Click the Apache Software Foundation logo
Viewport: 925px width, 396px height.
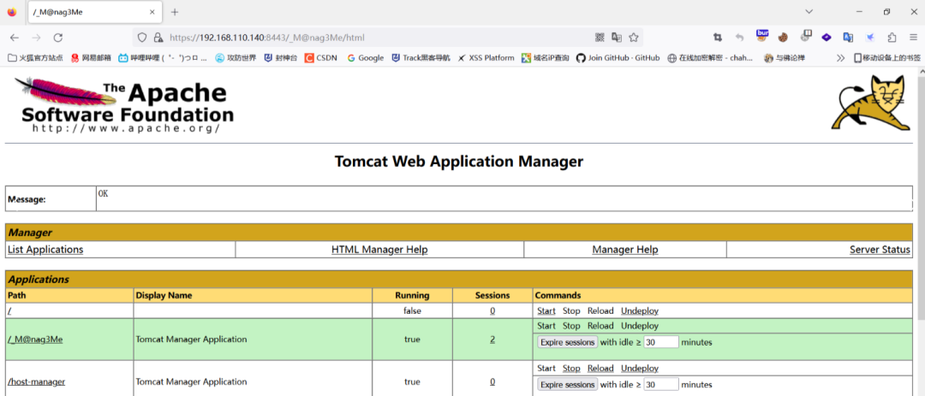[122, 105]
